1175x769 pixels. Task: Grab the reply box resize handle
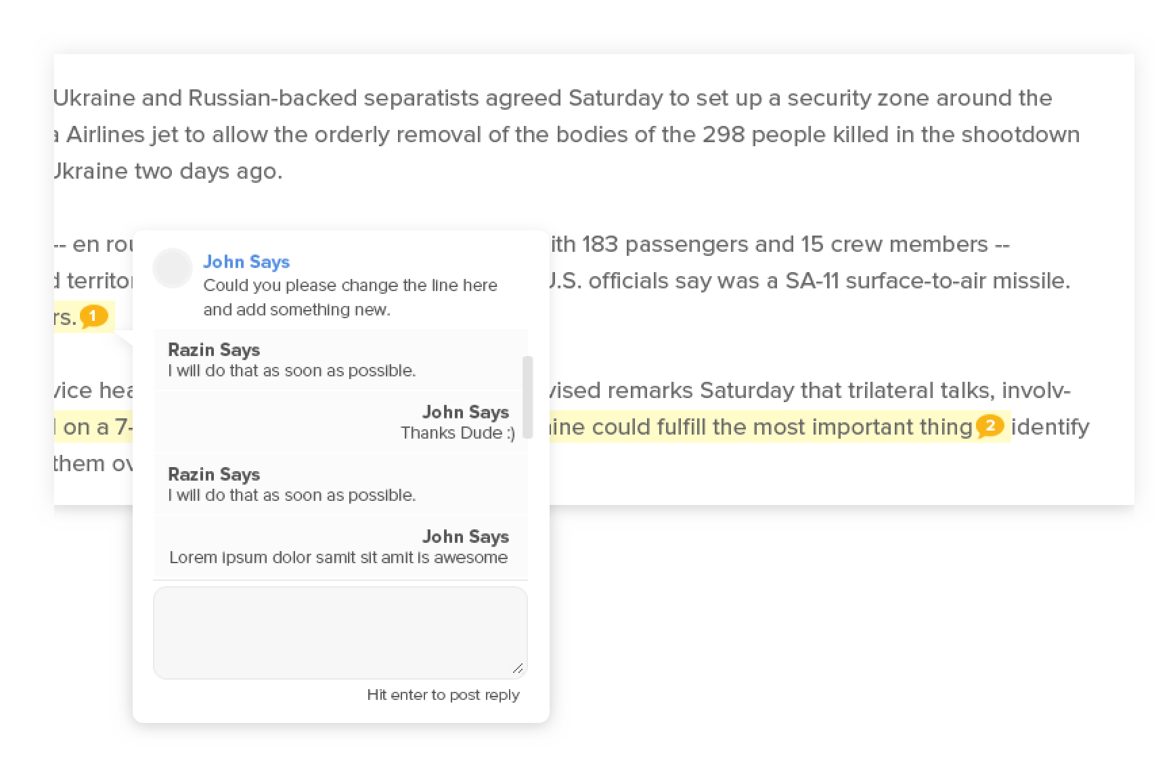point(518,669)
